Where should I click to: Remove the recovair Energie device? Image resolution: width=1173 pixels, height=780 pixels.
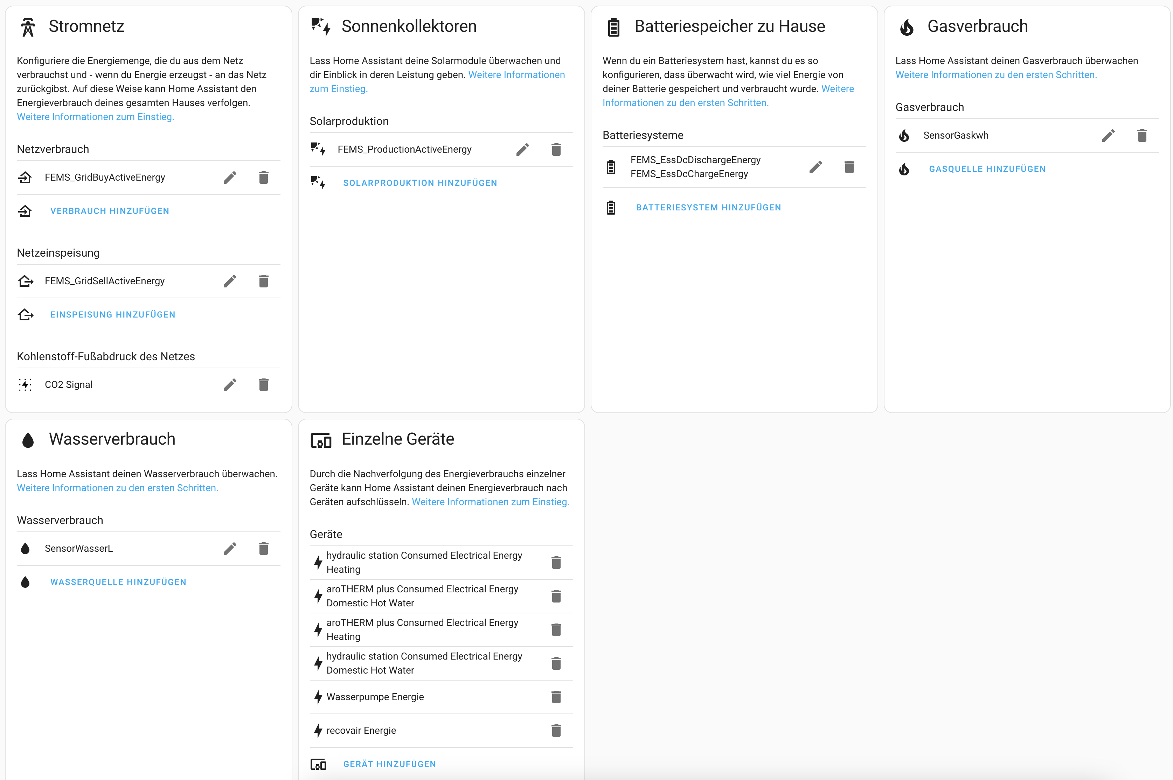(556, 730)
